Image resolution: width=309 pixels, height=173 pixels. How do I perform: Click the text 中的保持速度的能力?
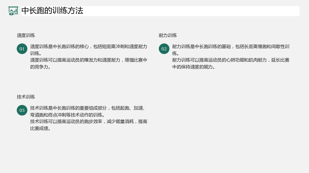tap(194, 67)
